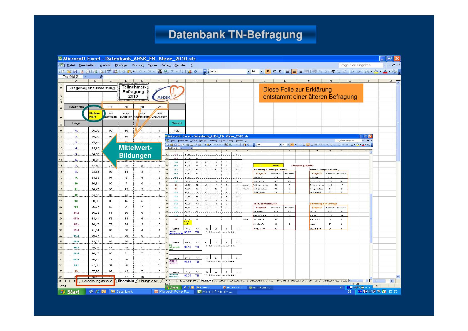Toggle center alignment button
This screenshot has height=331, width=468.
pyautogui.click(x=294, y=71)
